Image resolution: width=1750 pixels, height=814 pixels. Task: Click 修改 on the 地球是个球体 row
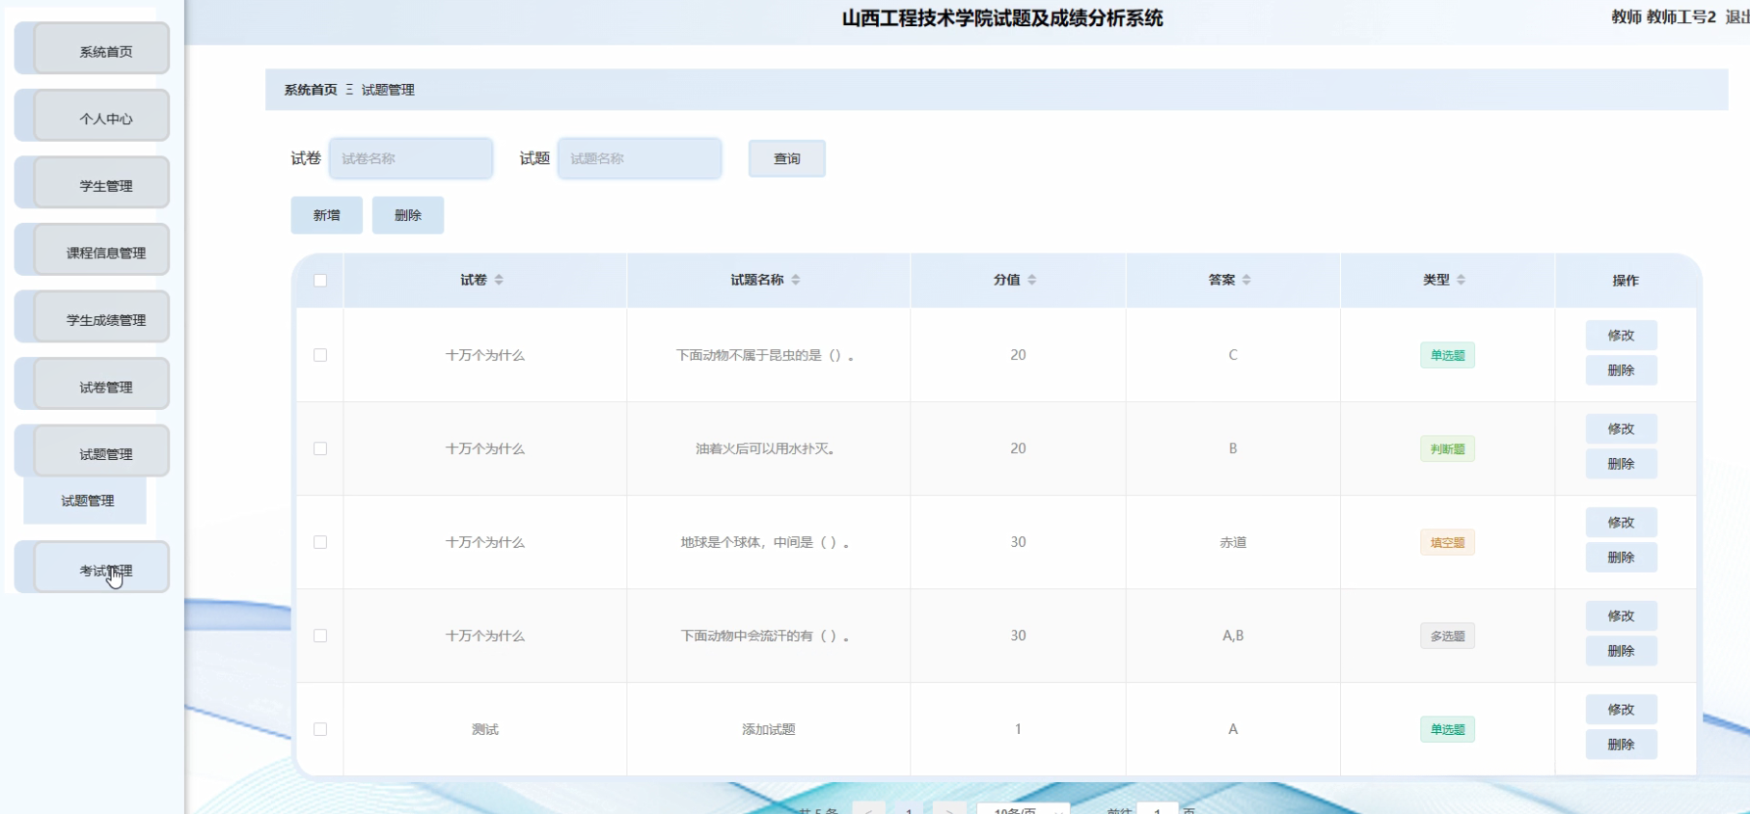pos(1622,523)
